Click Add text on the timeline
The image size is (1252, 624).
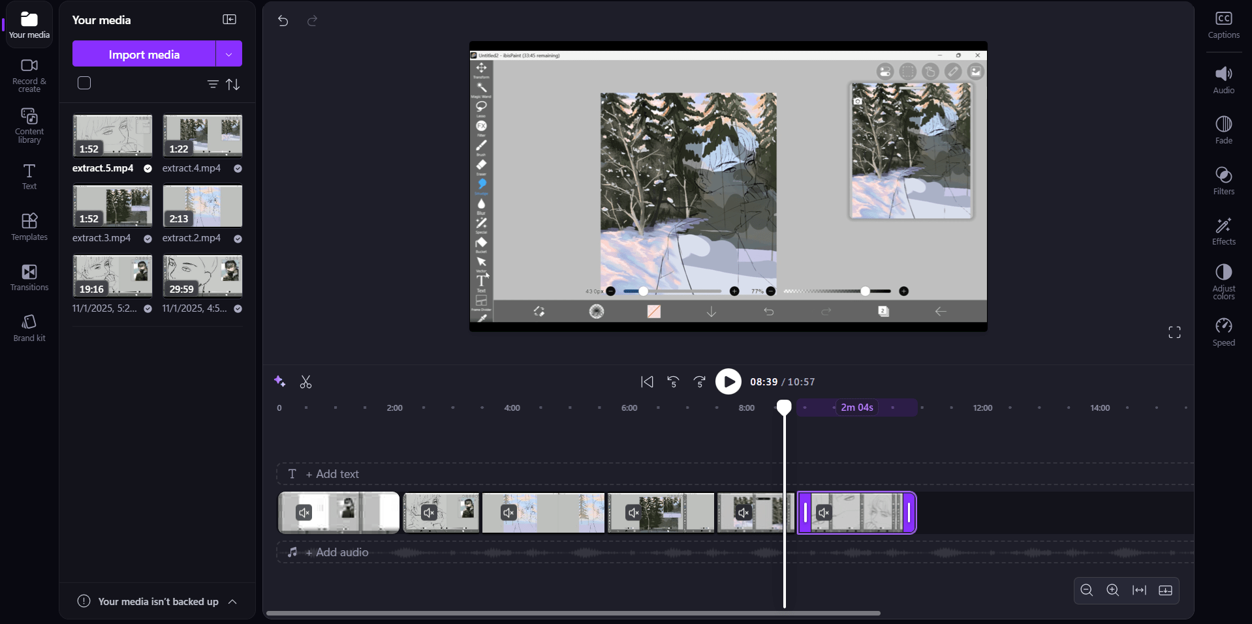(332, 474)
